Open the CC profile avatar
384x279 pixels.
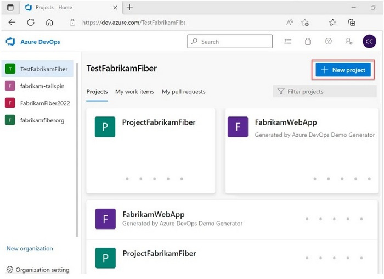pyautogui.click(x=369, y=41)
